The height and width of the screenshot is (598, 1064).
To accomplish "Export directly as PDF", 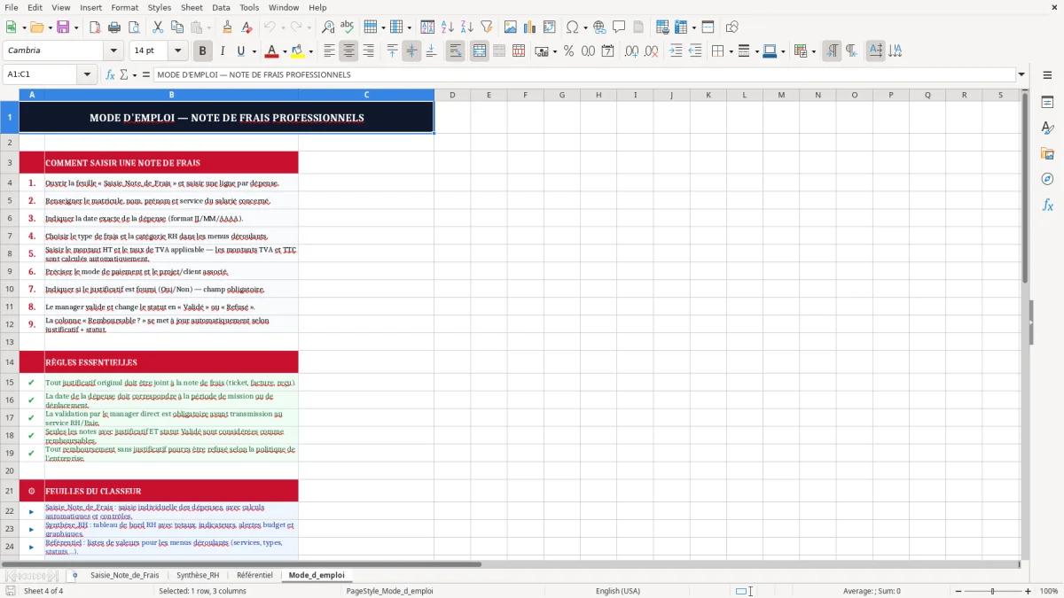I will [94, 27].
